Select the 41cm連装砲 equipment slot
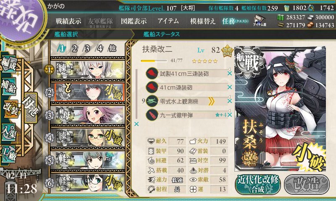Screen dimensions: 336x201 point(187,88)
